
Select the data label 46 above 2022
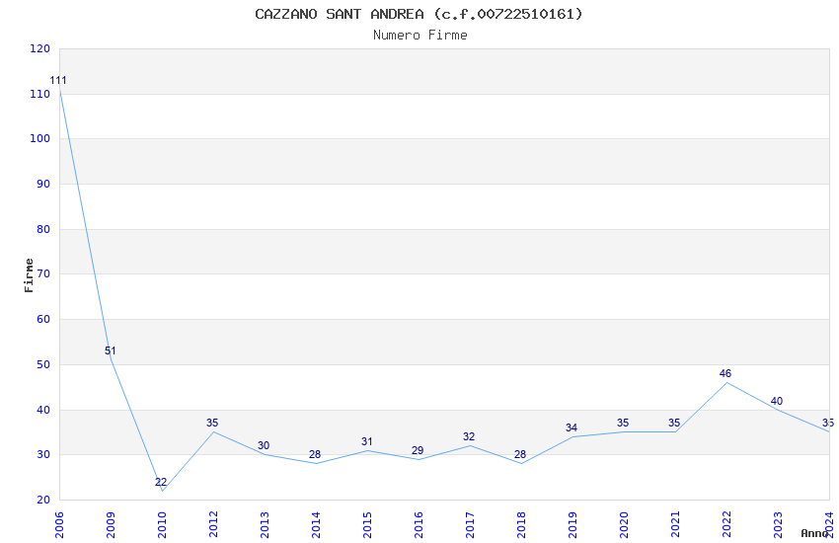tap(725, 373)
